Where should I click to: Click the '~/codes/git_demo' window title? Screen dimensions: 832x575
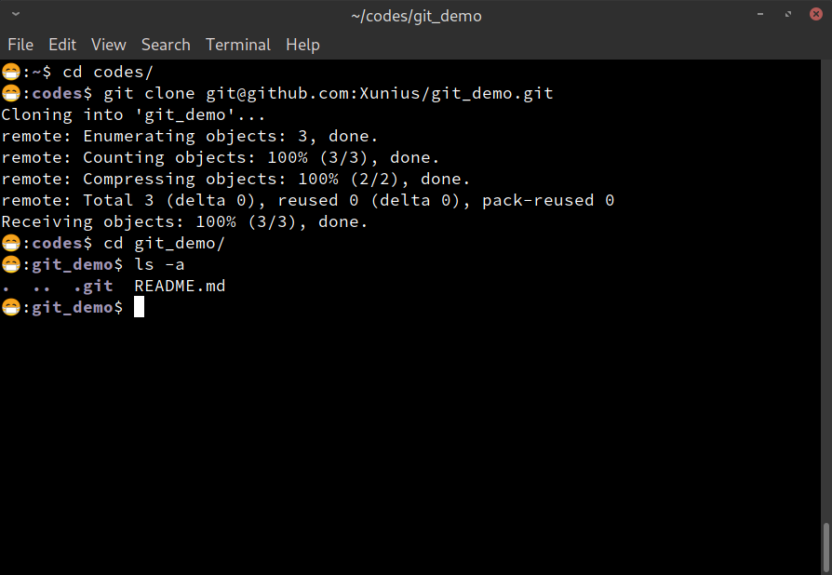pos(416,16)
